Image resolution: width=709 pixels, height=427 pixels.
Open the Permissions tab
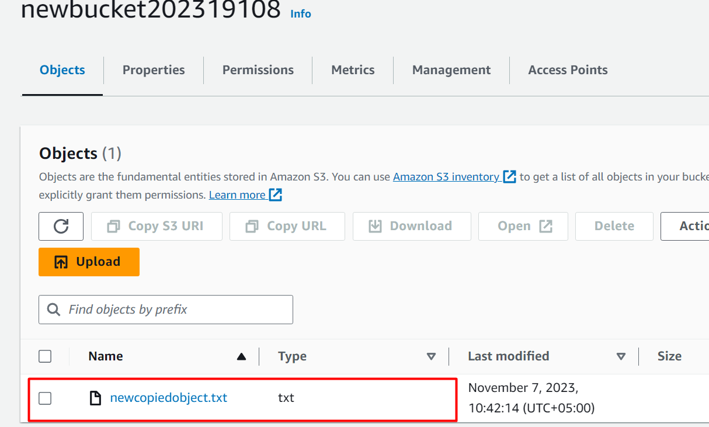[x=258, y=70]
